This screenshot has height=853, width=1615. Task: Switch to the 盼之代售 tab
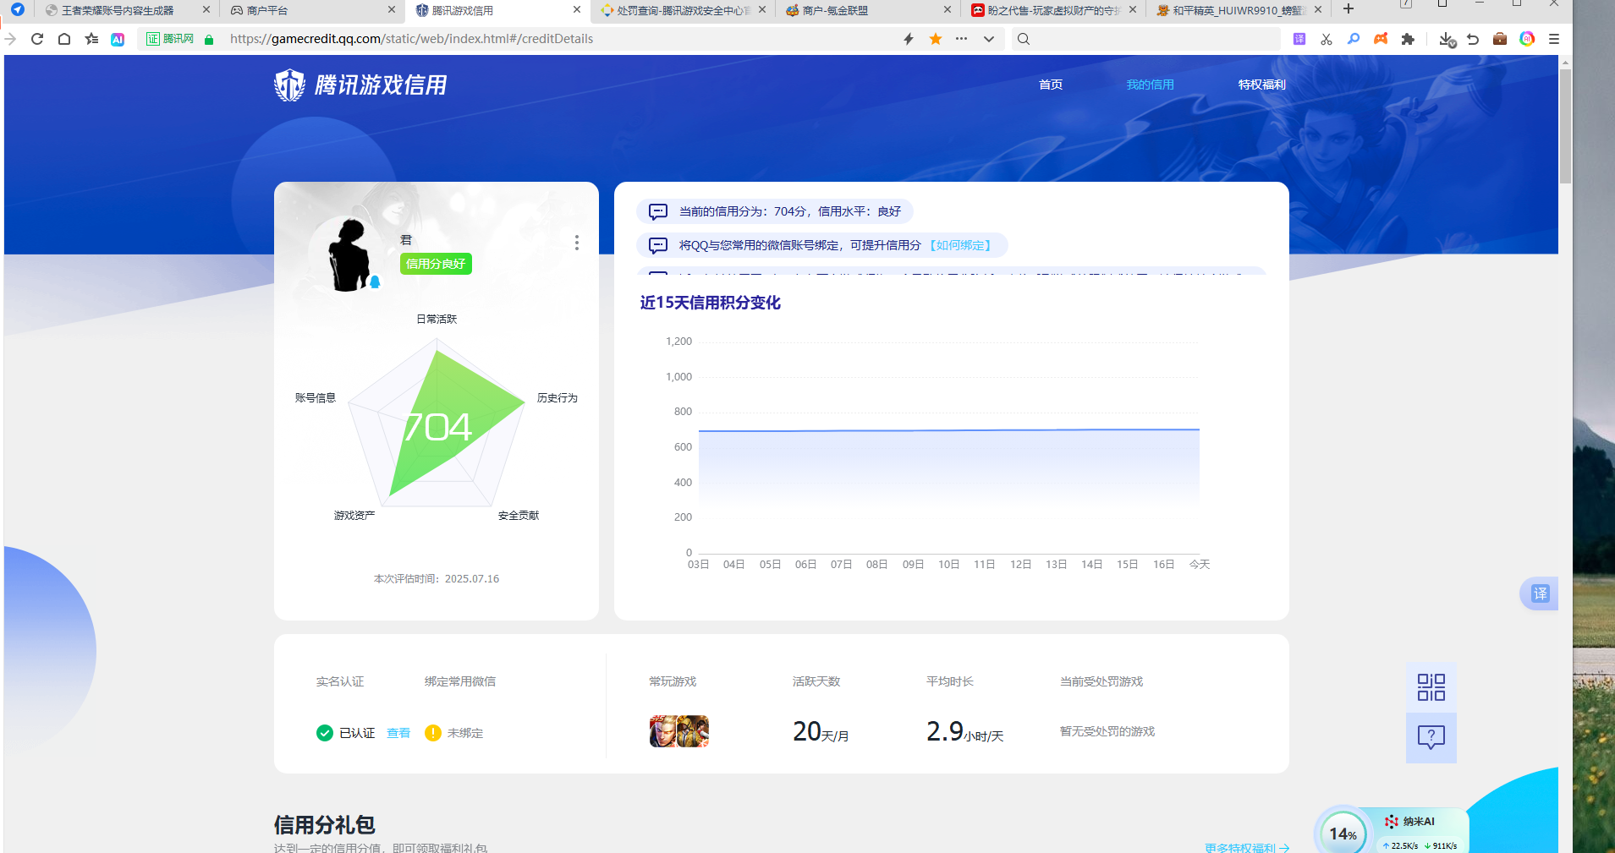click(1052, 10)
